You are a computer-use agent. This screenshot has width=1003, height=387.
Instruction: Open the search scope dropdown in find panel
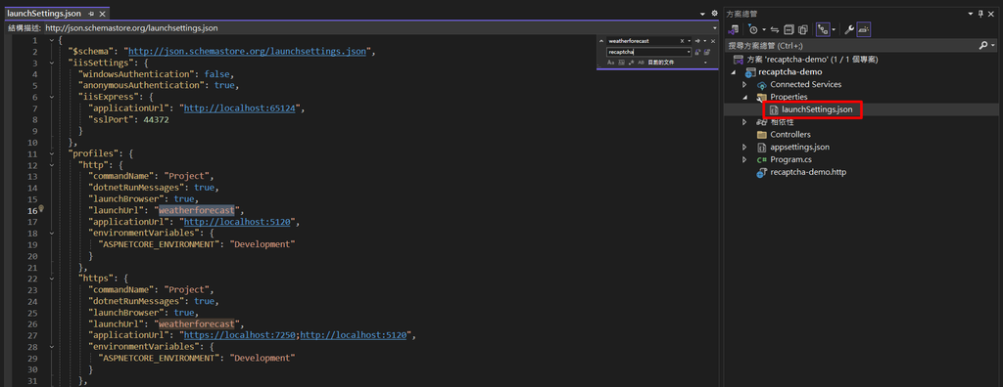(x=705, y=63)
